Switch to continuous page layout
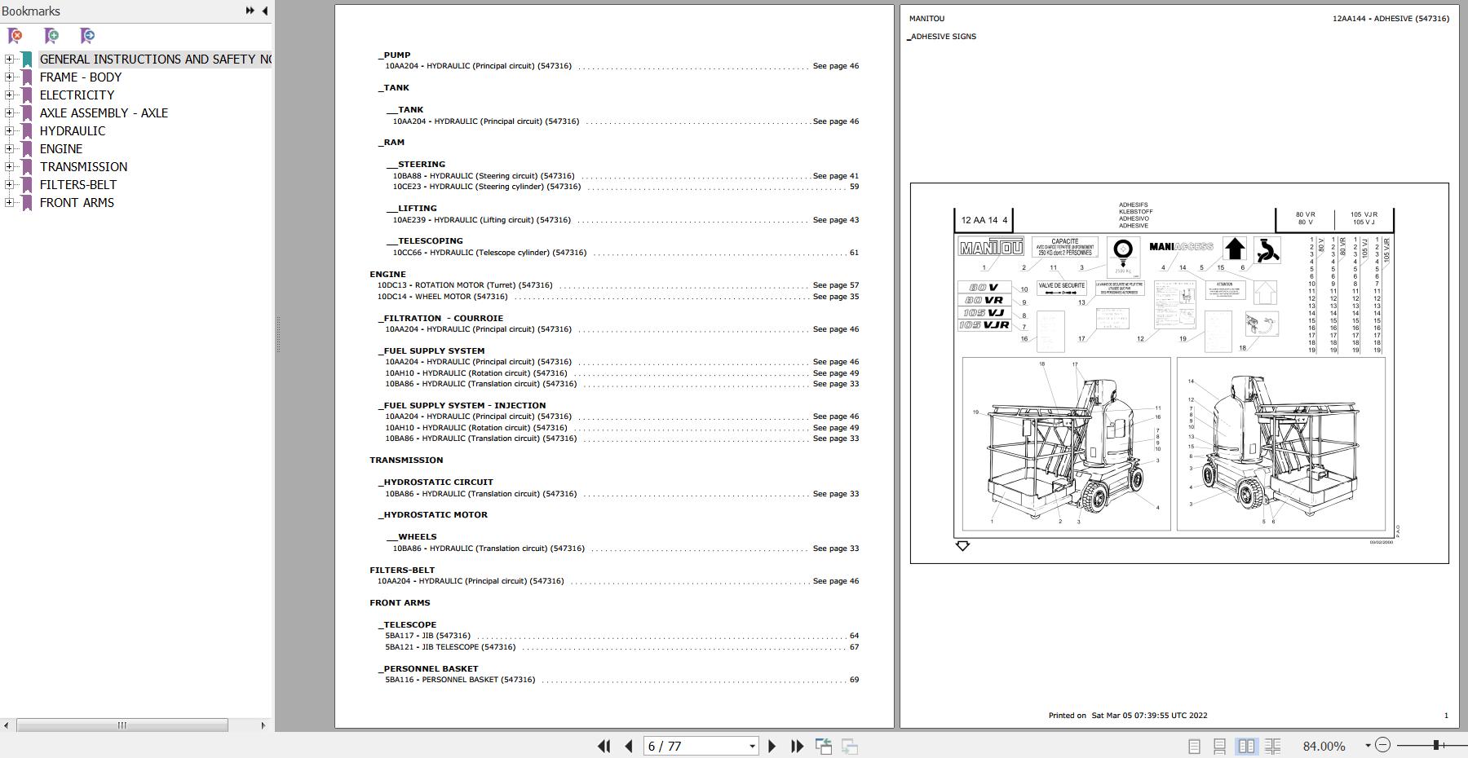The width and height of the screenshot is (1468, 758). point(1220,746)
